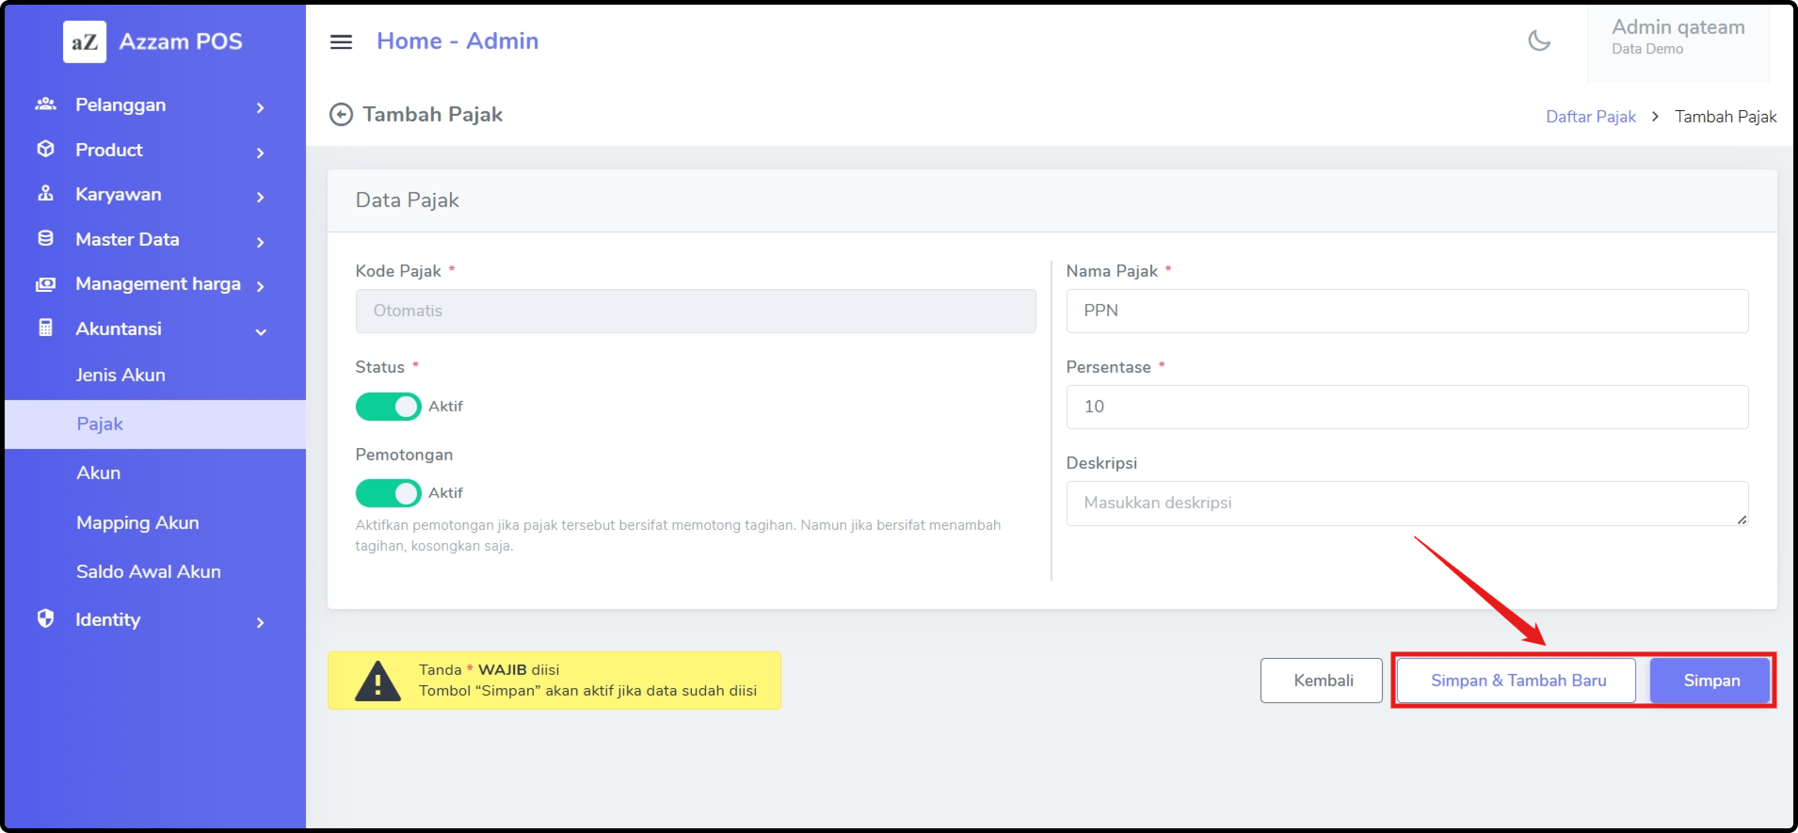Collapse the Akuntansi menu chevron

[260, 332]
